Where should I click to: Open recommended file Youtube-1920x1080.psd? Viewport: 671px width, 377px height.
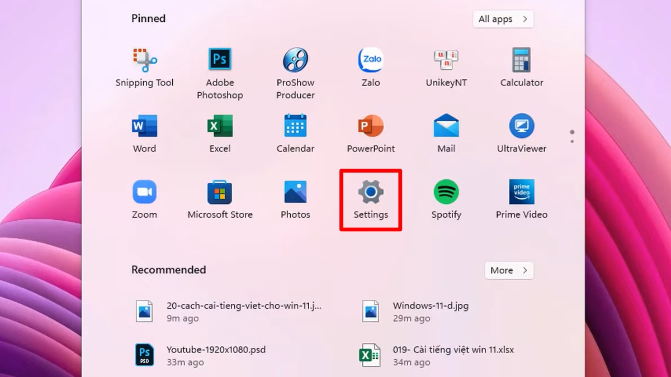[x=200, y=356]
